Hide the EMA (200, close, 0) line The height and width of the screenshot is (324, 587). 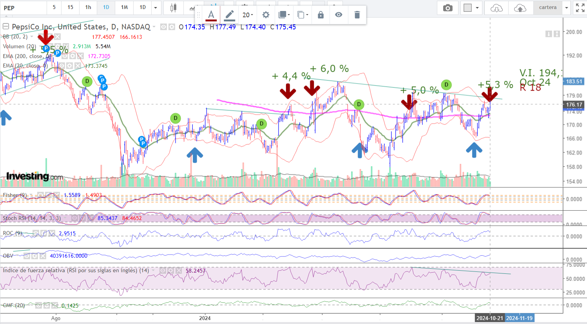point(65,56)
